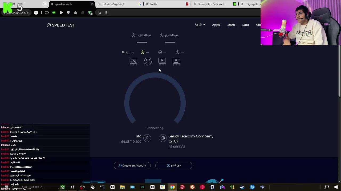Click the سجل النتائج results history button

(174, 166)
